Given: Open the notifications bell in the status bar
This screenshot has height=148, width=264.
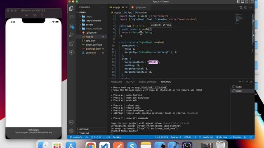Looking at the screenshot, I should click(250, 137).
